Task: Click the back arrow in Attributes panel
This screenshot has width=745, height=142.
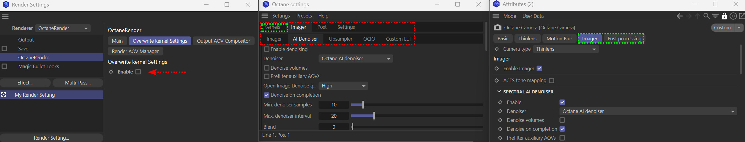Action: [x=679, y=16]
